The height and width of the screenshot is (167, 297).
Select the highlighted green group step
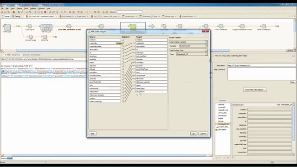point(133,27)
